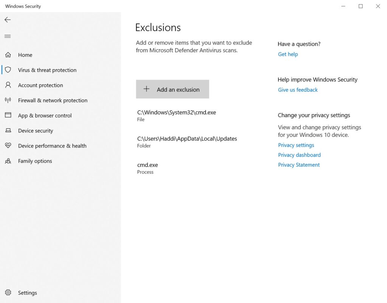The image size is (387, 303).
Task: Open the Get help link
Action: click(288, 54)
